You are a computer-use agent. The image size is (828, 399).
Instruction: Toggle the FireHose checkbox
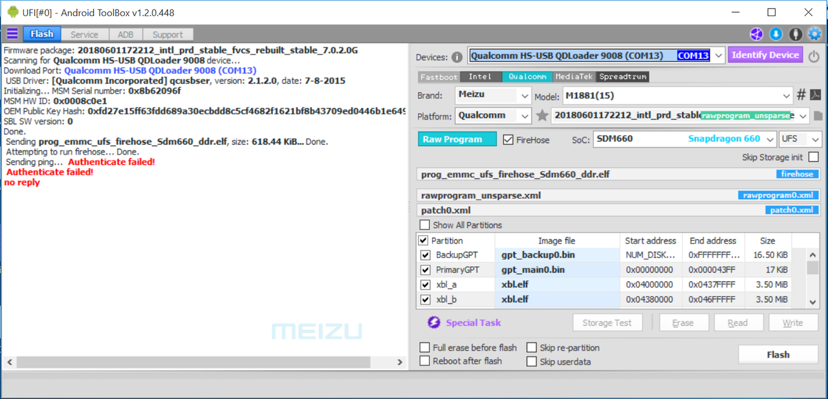click(508, 140)
